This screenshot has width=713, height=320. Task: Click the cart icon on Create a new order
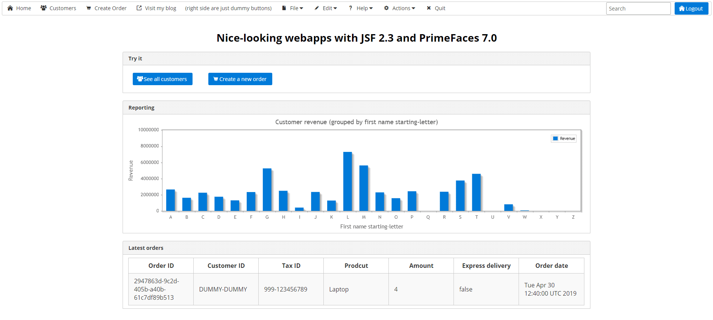coord(216,79)
